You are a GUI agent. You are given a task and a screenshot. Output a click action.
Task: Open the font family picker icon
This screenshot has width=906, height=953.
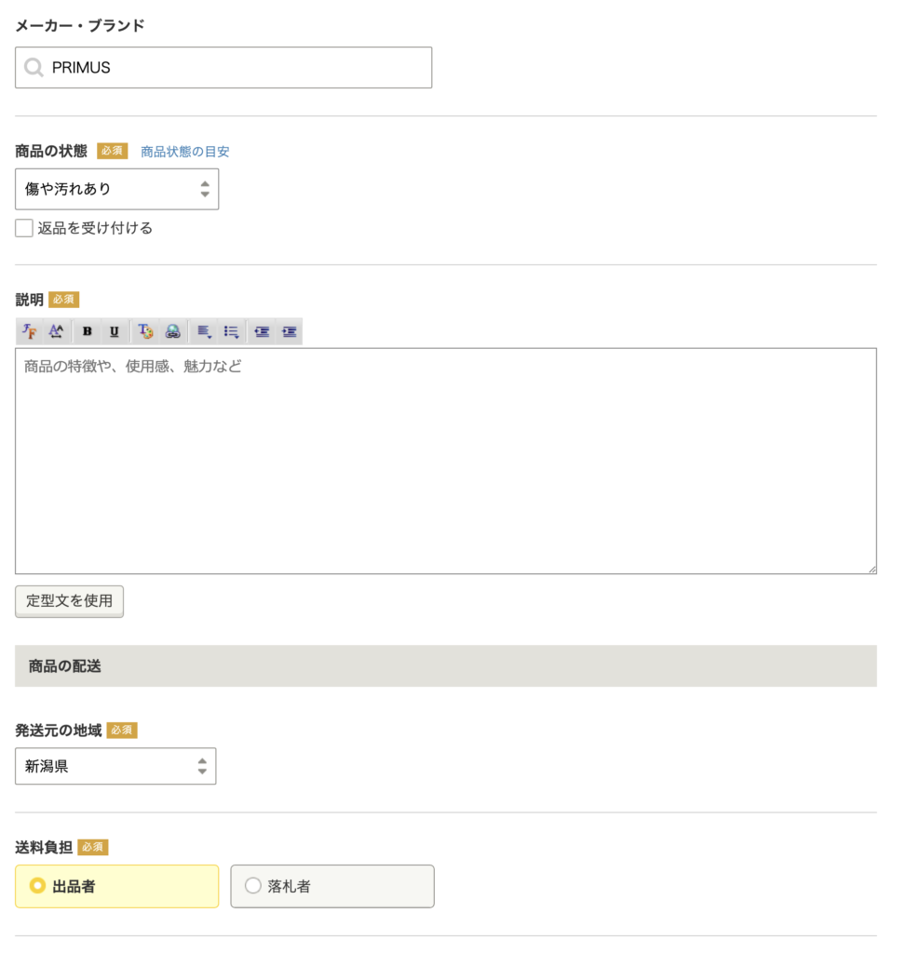30,331
